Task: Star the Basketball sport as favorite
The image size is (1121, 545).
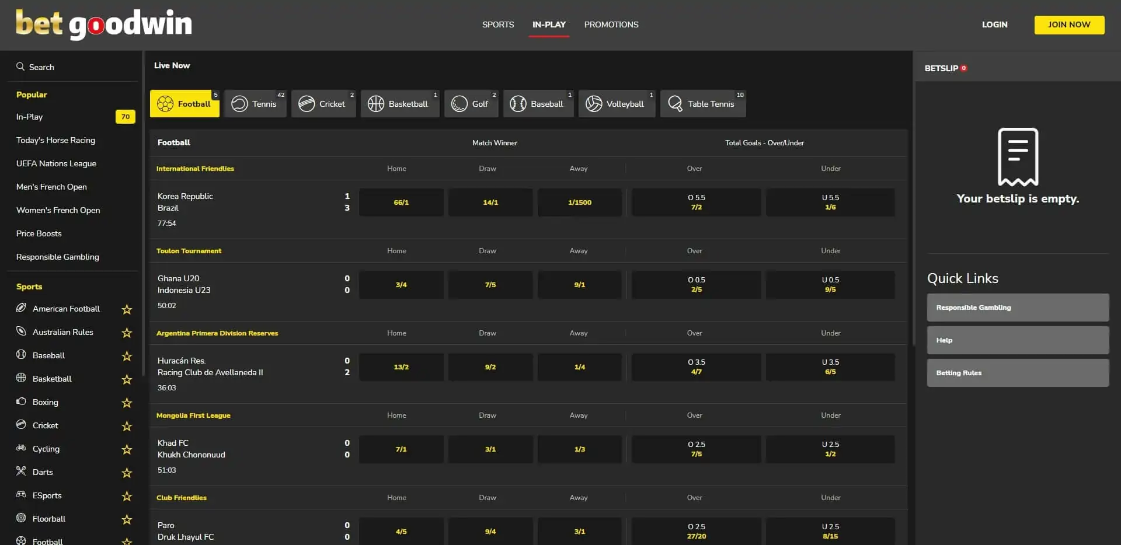Action: point(127,379)
